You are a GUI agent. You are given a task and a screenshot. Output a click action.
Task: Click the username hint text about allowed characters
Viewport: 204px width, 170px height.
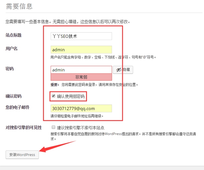[103, 57]
